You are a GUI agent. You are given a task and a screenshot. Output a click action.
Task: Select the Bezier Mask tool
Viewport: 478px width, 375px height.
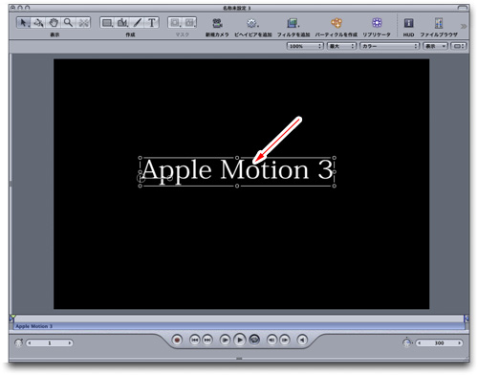pos(189,23)
